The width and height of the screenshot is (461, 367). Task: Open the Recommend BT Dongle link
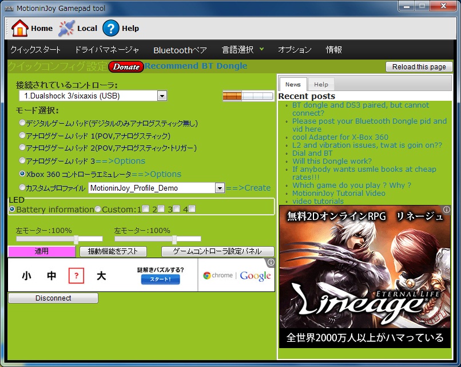coord(196,66)
